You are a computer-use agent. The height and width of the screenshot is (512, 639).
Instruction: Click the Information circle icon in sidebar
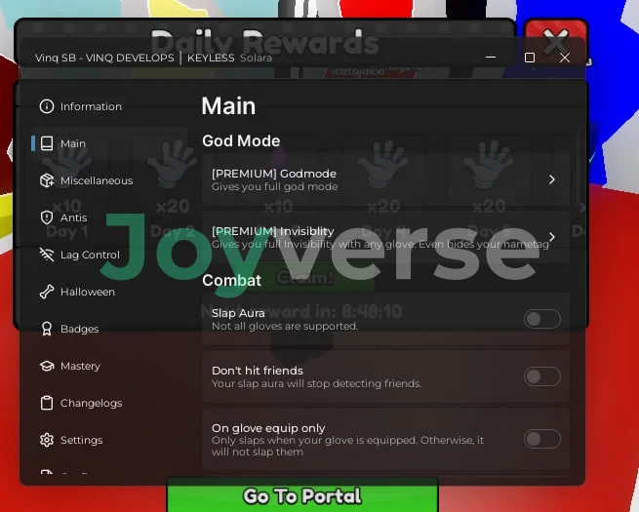[46, 106]
